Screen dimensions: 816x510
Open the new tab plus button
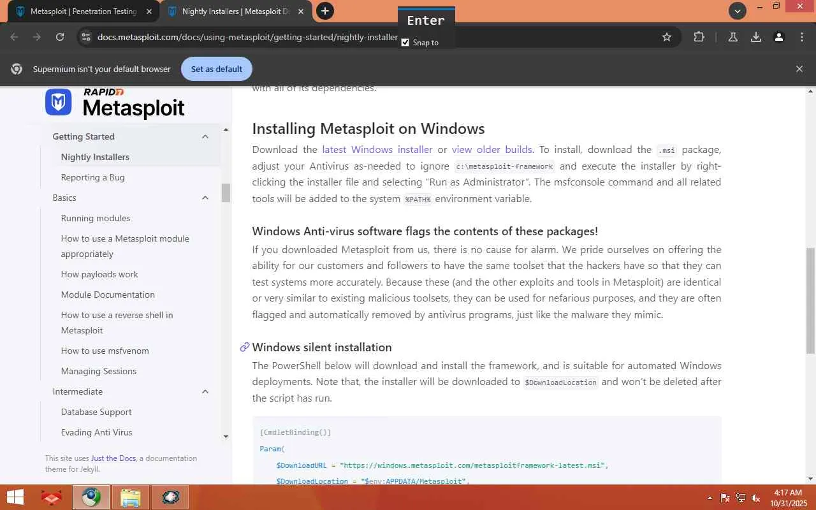(325, 11)
